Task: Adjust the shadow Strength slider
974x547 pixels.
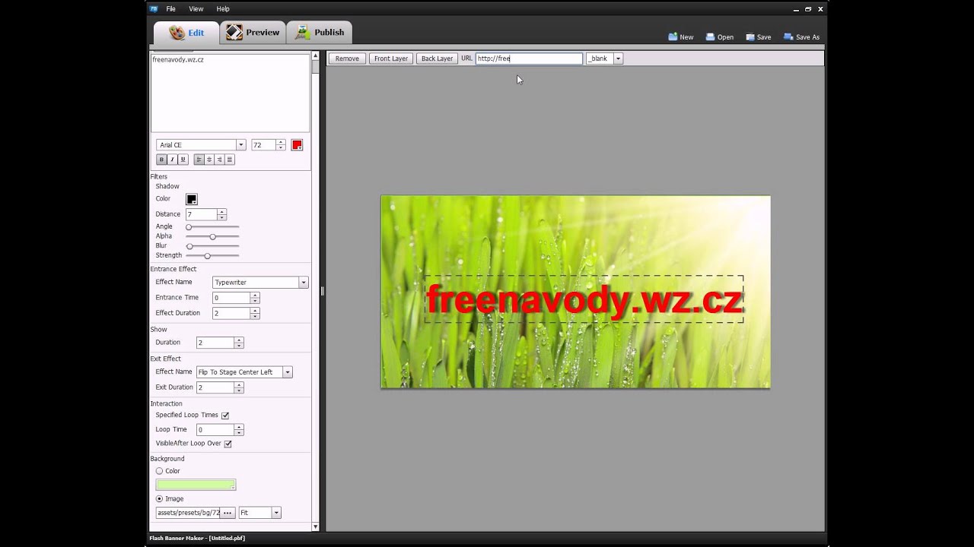Action: 212,256
